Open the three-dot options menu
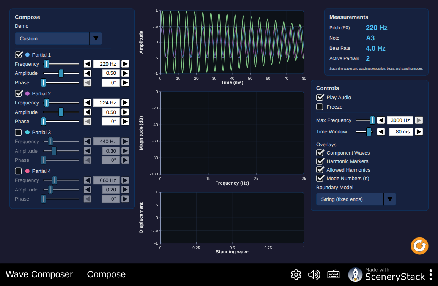The image size is (438, 286). point(431,275)
